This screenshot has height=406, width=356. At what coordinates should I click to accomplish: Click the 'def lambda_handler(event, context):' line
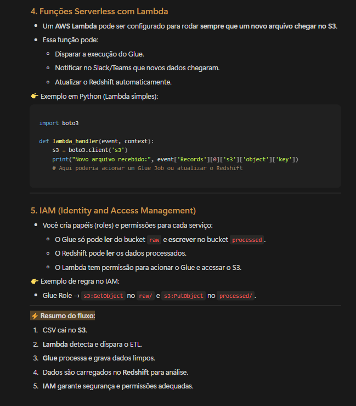pos(97,141)
